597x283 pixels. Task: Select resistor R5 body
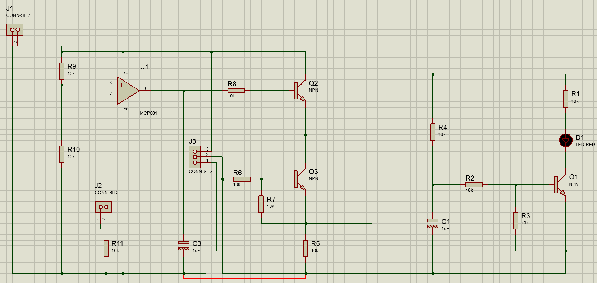point(306,248)
